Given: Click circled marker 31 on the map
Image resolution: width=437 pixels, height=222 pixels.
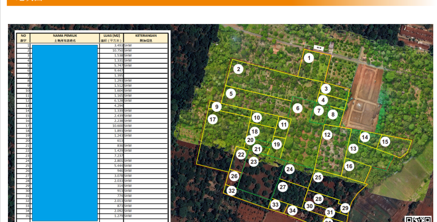Looking at the screenshot, I should 330,212.
